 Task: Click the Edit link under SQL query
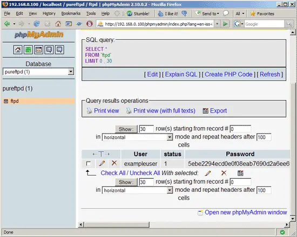(152, 74)
